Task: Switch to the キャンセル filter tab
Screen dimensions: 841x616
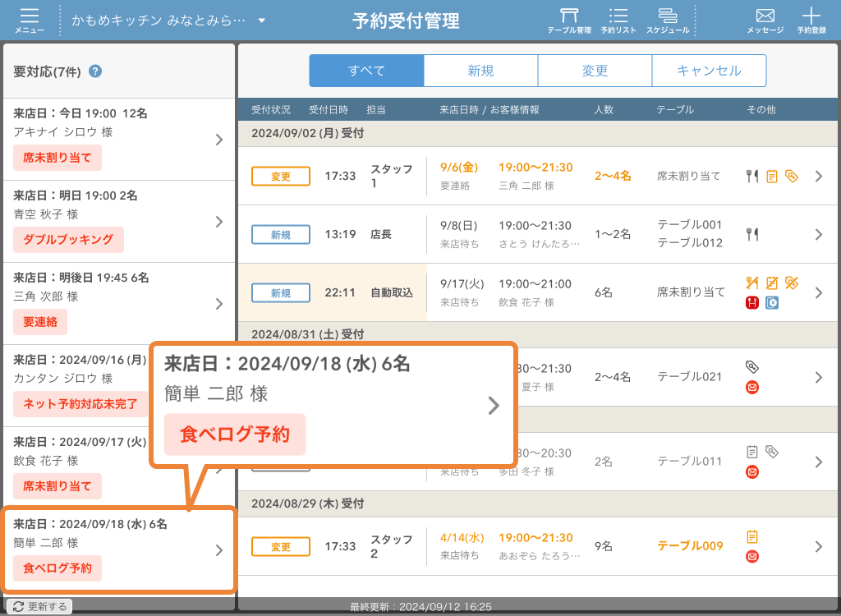Action: tap(709, 71)
